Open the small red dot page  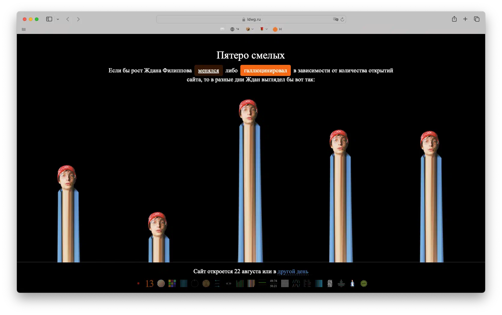[138, 283]
